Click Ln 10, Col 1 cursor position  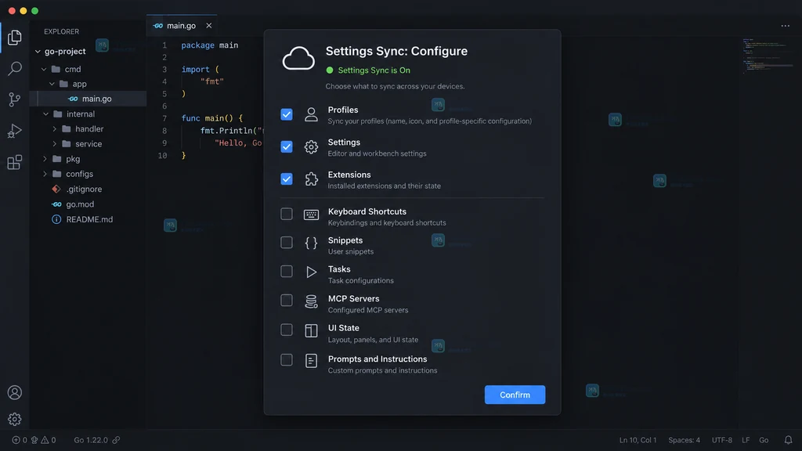638,440
